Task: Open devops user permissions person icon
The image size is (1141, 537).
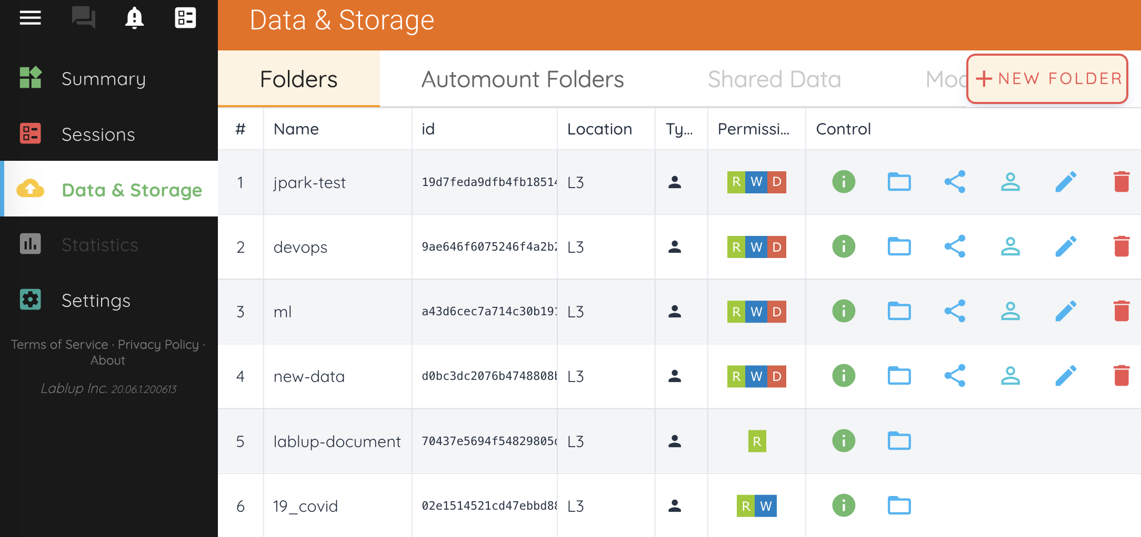Action: (1010, 246)
